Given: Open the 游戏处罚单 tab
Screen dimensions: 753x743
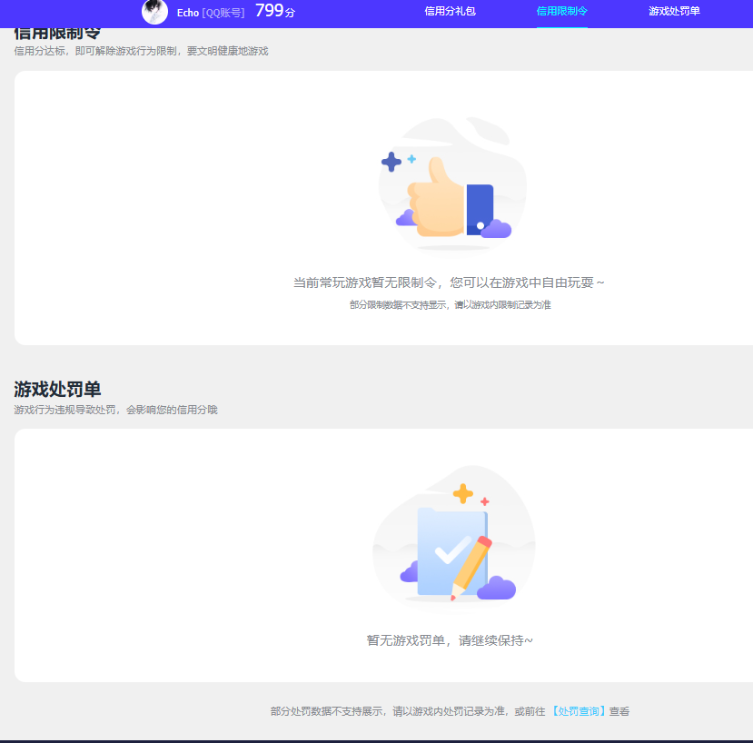Looking at the screenshot, I should 672,13.
